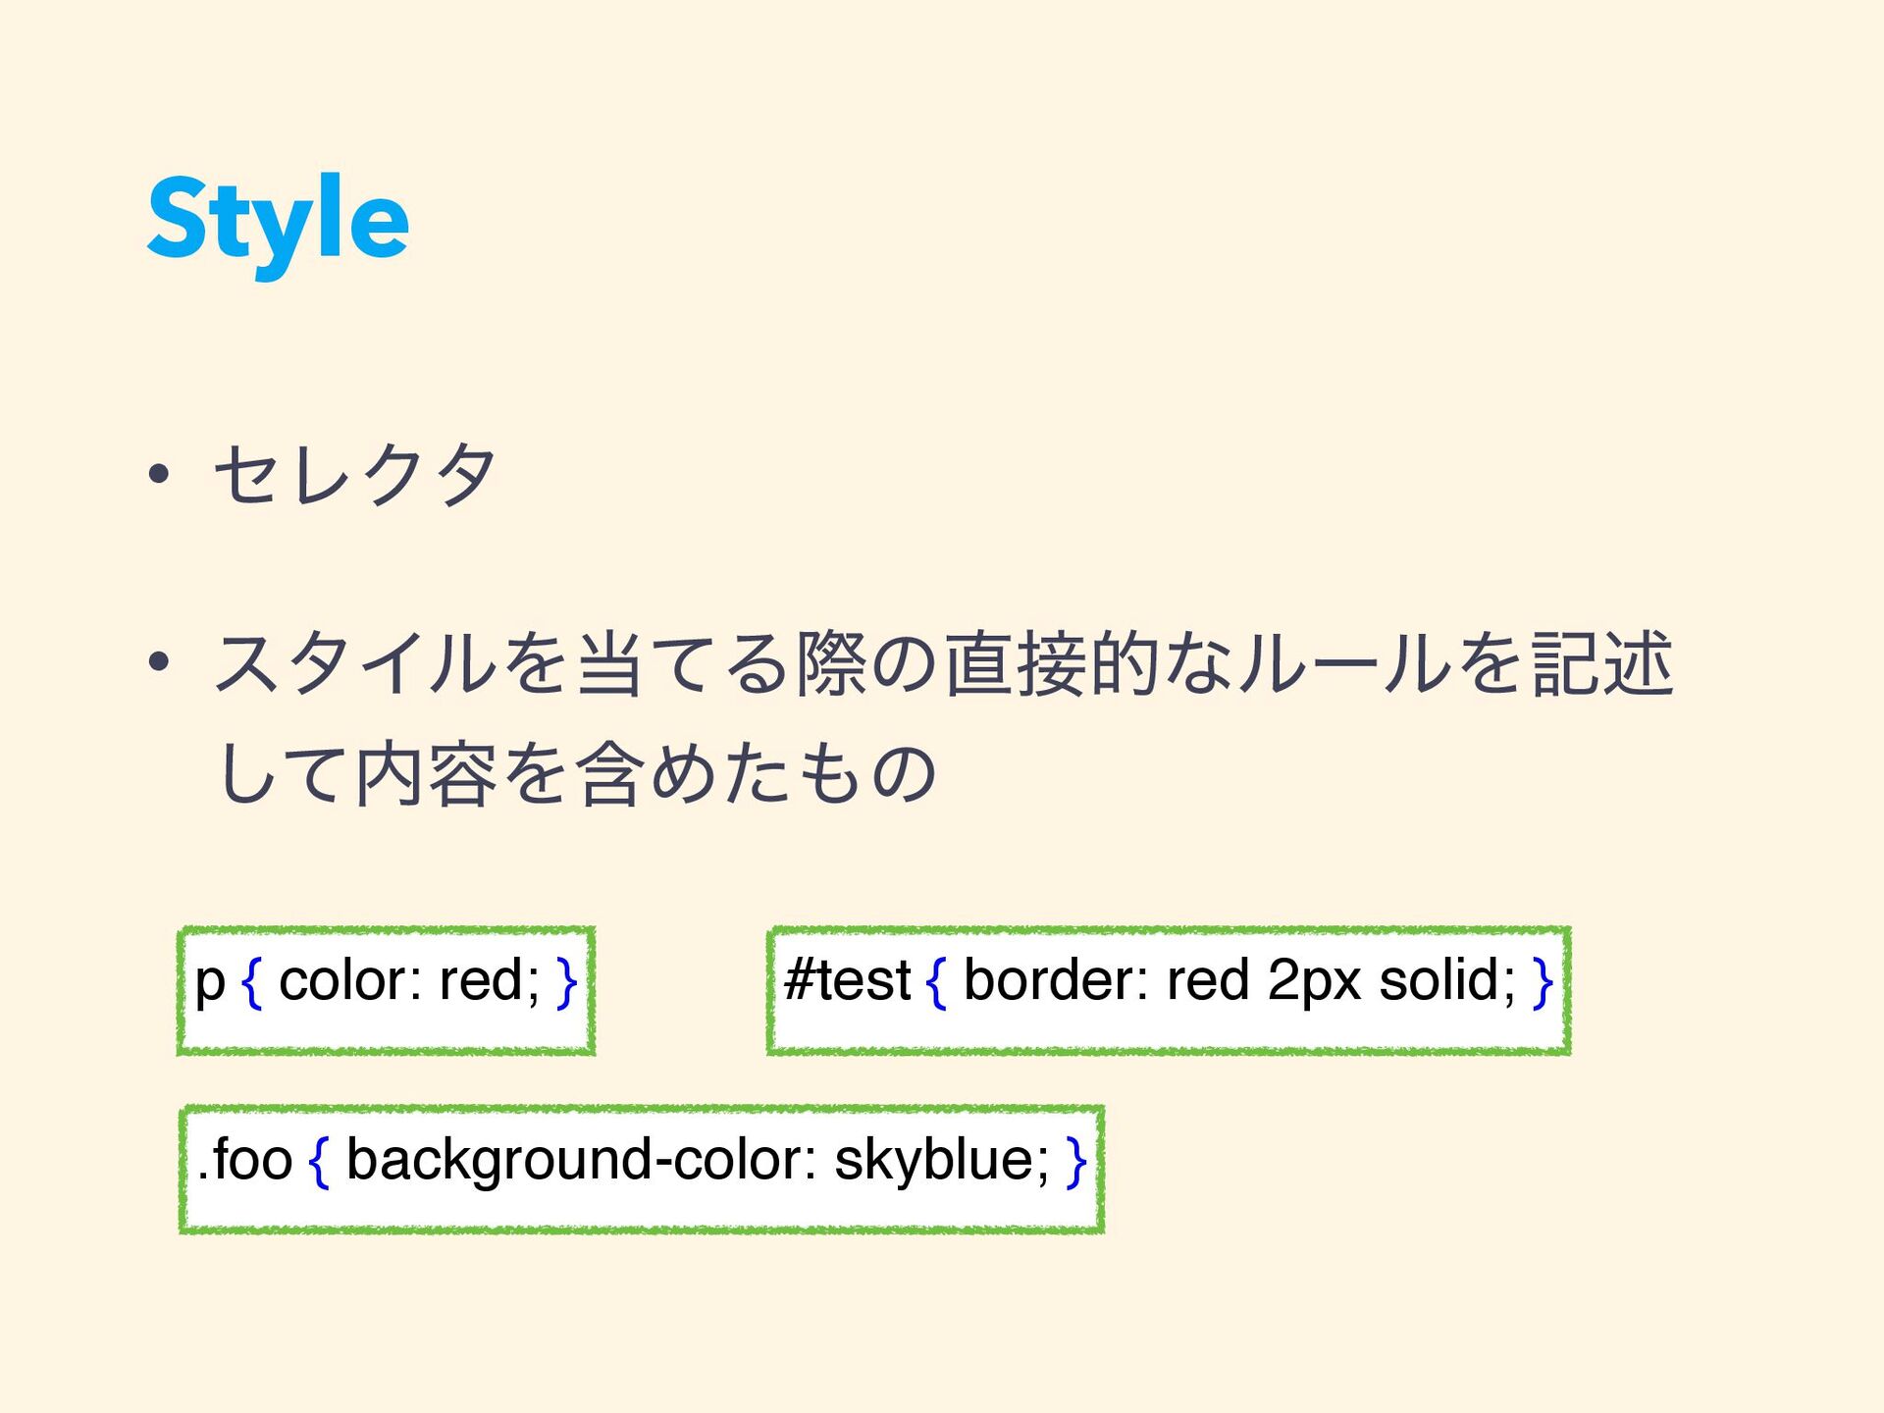This screenshot has width=1884, height=1413.
Task: Click the p color red code box
Action: point(386,990)
